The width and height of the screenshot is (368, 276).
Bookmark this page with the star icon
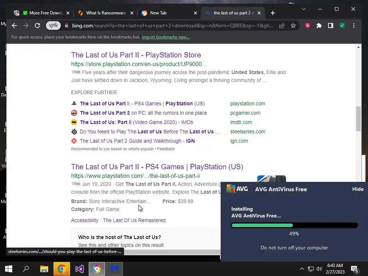(293, 26)
